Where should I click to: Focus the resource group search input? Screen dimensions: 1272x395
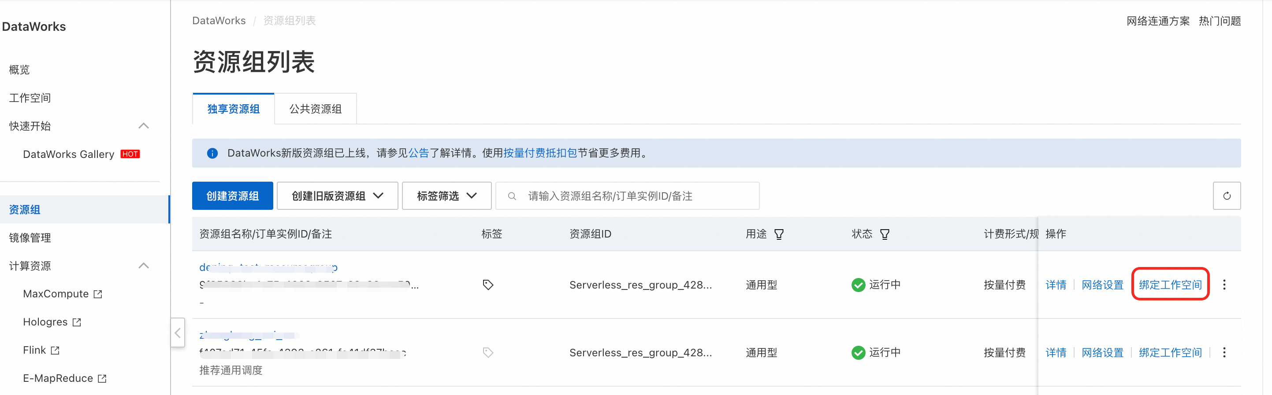tap(627, 196)
